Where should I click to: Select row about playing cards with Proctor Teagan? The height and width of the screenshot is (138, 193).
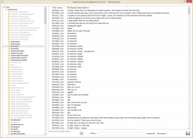[118, 15]
